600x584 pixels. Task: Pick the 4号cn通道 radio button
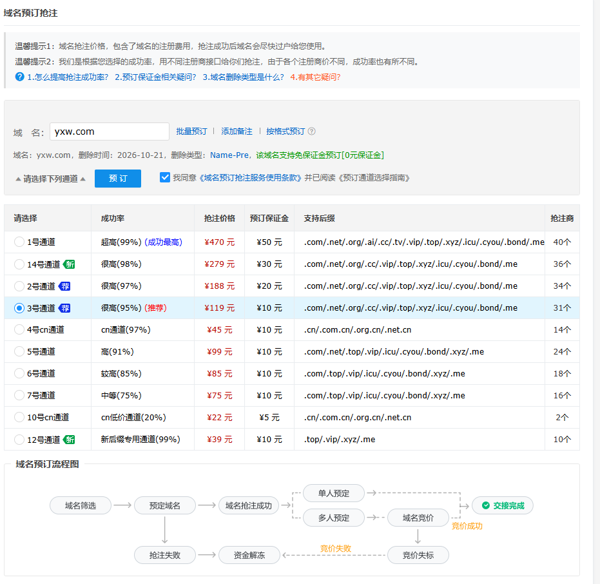[x=19, y=330]
